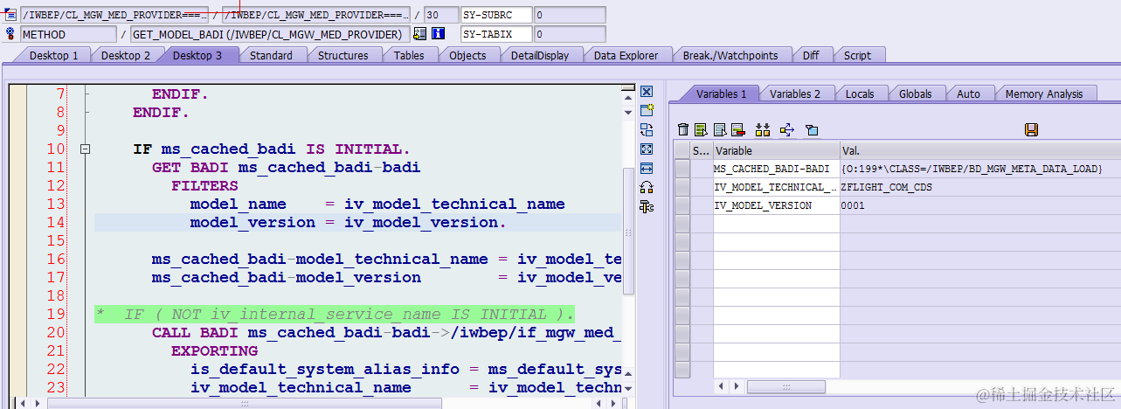Click the METHOD type field

coord(68,34)
